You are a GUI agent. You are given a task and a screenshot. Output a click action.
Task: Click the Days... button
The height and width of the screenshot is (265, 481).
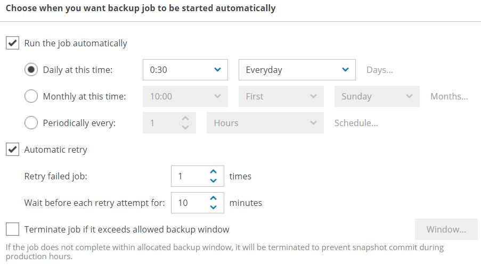tap(379, 70)
